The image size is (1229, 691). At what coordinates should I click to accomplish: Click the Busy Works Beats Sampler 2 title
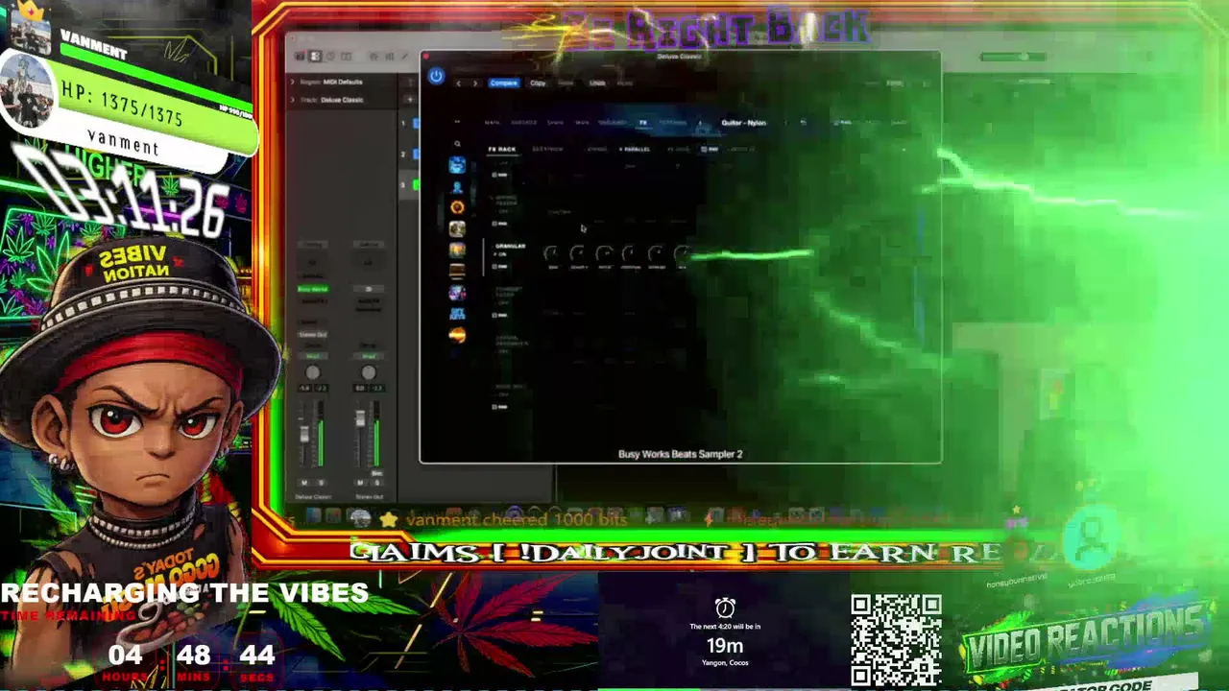click(x=681, y=454)
